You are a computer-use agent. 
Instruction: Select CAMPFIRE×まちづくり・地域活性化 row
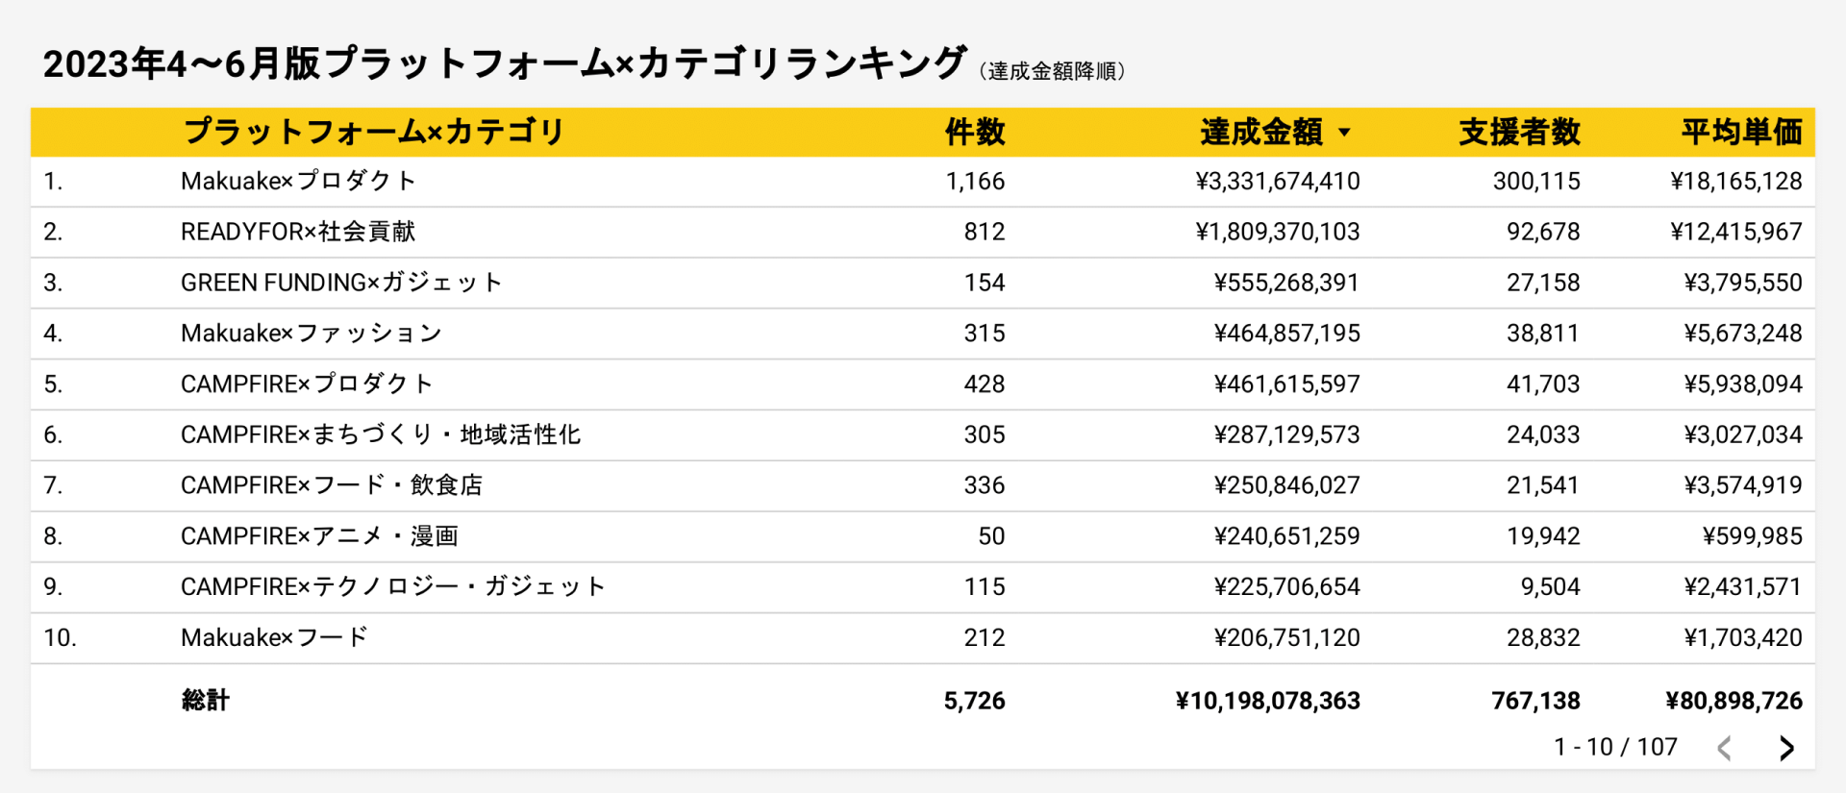(923, 434)
